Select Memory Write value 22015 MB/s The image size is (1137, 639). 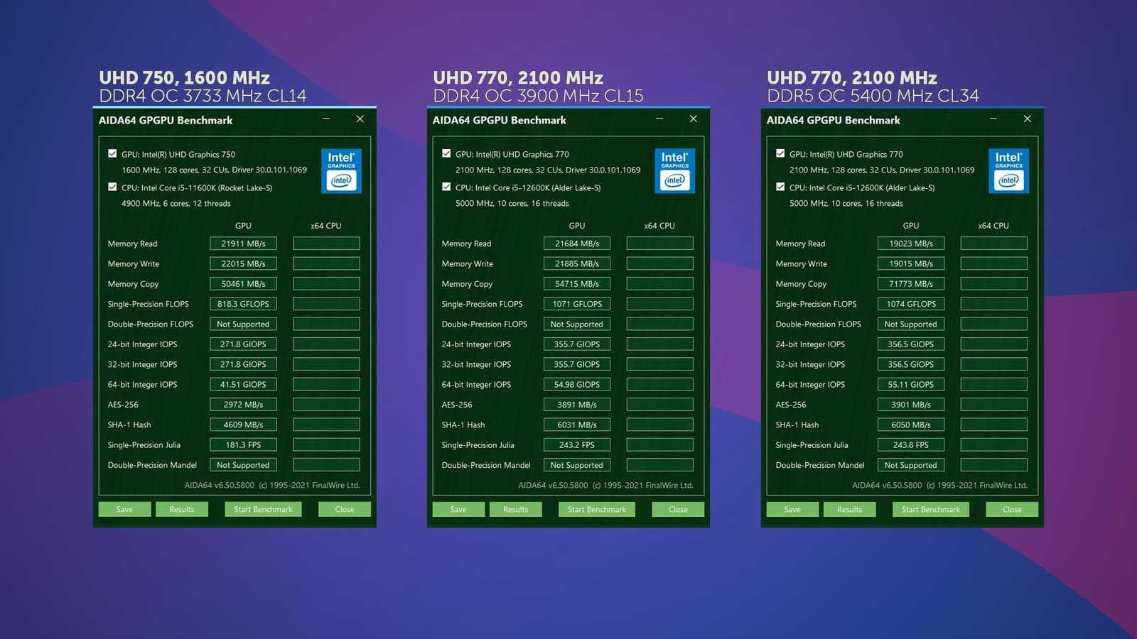pos(243,263)
